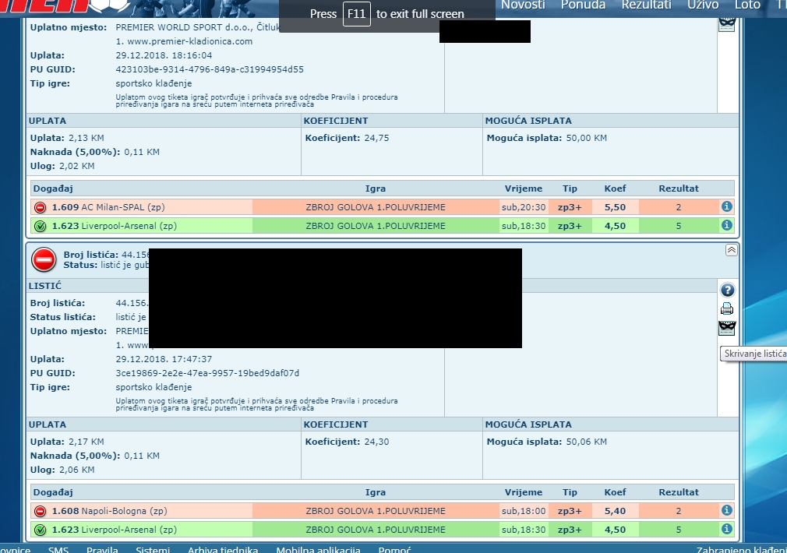Screen dimensions: 787x553
Task: Open info icon for Napoli-Bologna bet row
Action: (x=726, y=510)
